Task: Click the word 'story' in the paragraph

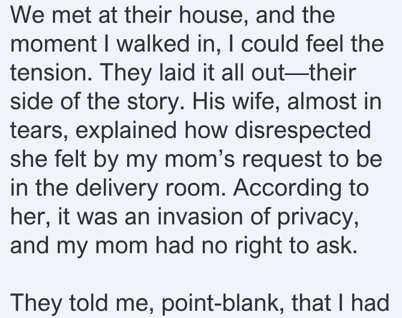Action: click(155, 102)
